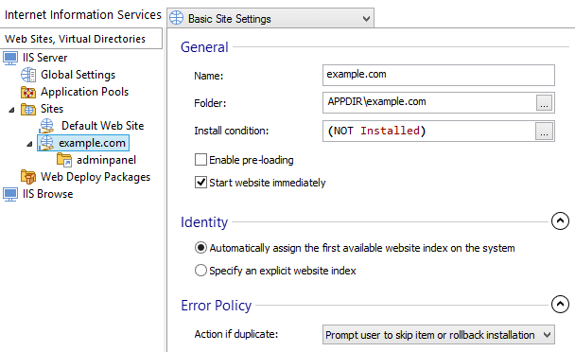Viewport: 575px width, 352px height.
Task: Open Application Pools node
Action: click(85, 92)
